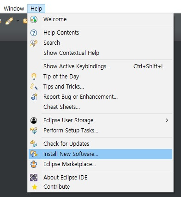This screenshot has height=197, width=181.
Task: Open Help Contents
Action: pos(100,33)
